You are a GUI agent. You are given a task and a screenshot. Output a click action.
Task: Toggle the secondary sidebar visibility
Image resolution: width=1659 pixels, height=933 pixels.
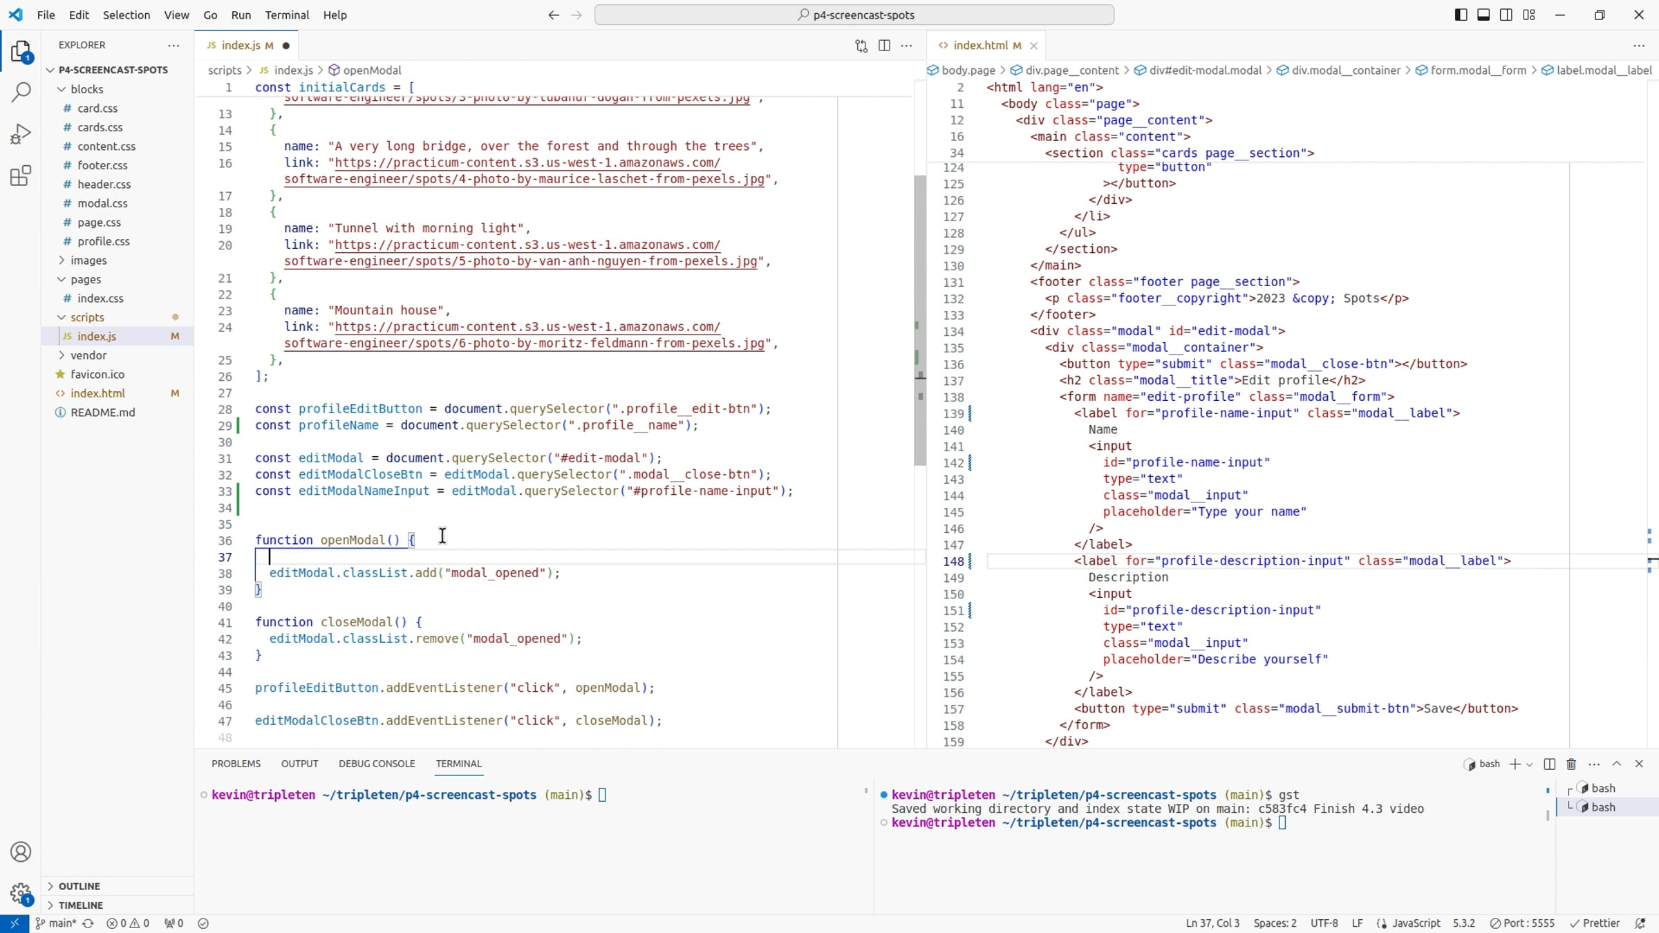(x=1506, y=14)
